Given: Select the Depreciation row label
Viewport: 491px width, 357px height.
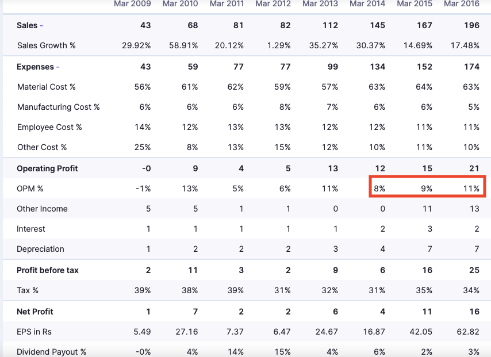Looking at the screenshot, I should pos(40,249).
